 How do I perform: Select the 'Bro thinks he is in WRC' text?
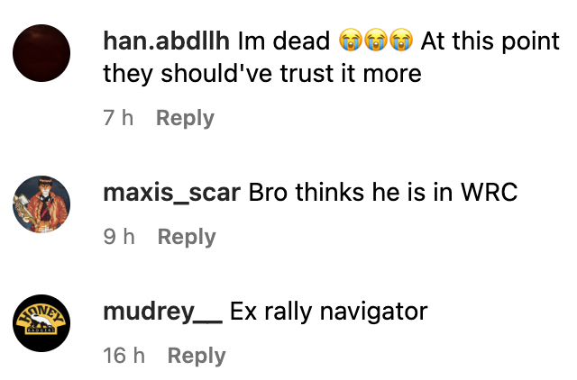click(383, 192)
